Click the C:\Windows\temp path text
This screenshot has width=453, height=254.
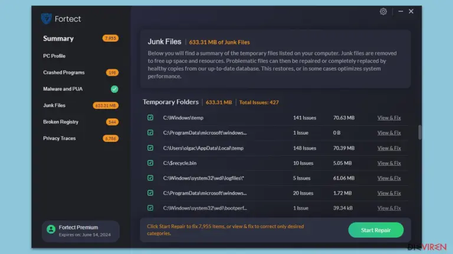pyautogui.click(x=183, y=118)
